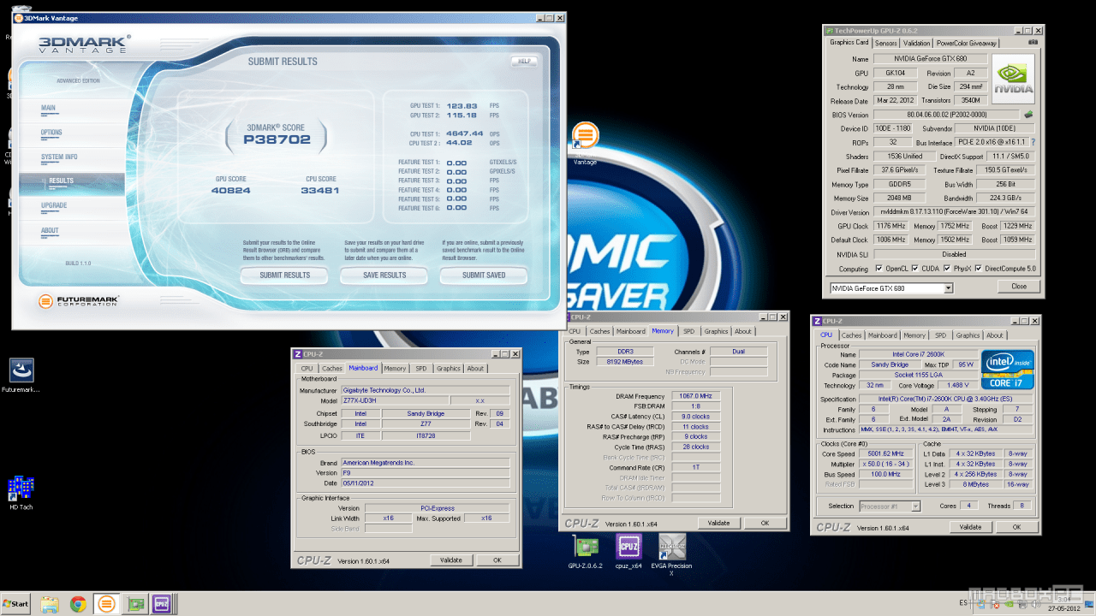Click Validate in CPU-Z CPU window
The width and height of the screenshot is (1096, 616).
[970, 527]
